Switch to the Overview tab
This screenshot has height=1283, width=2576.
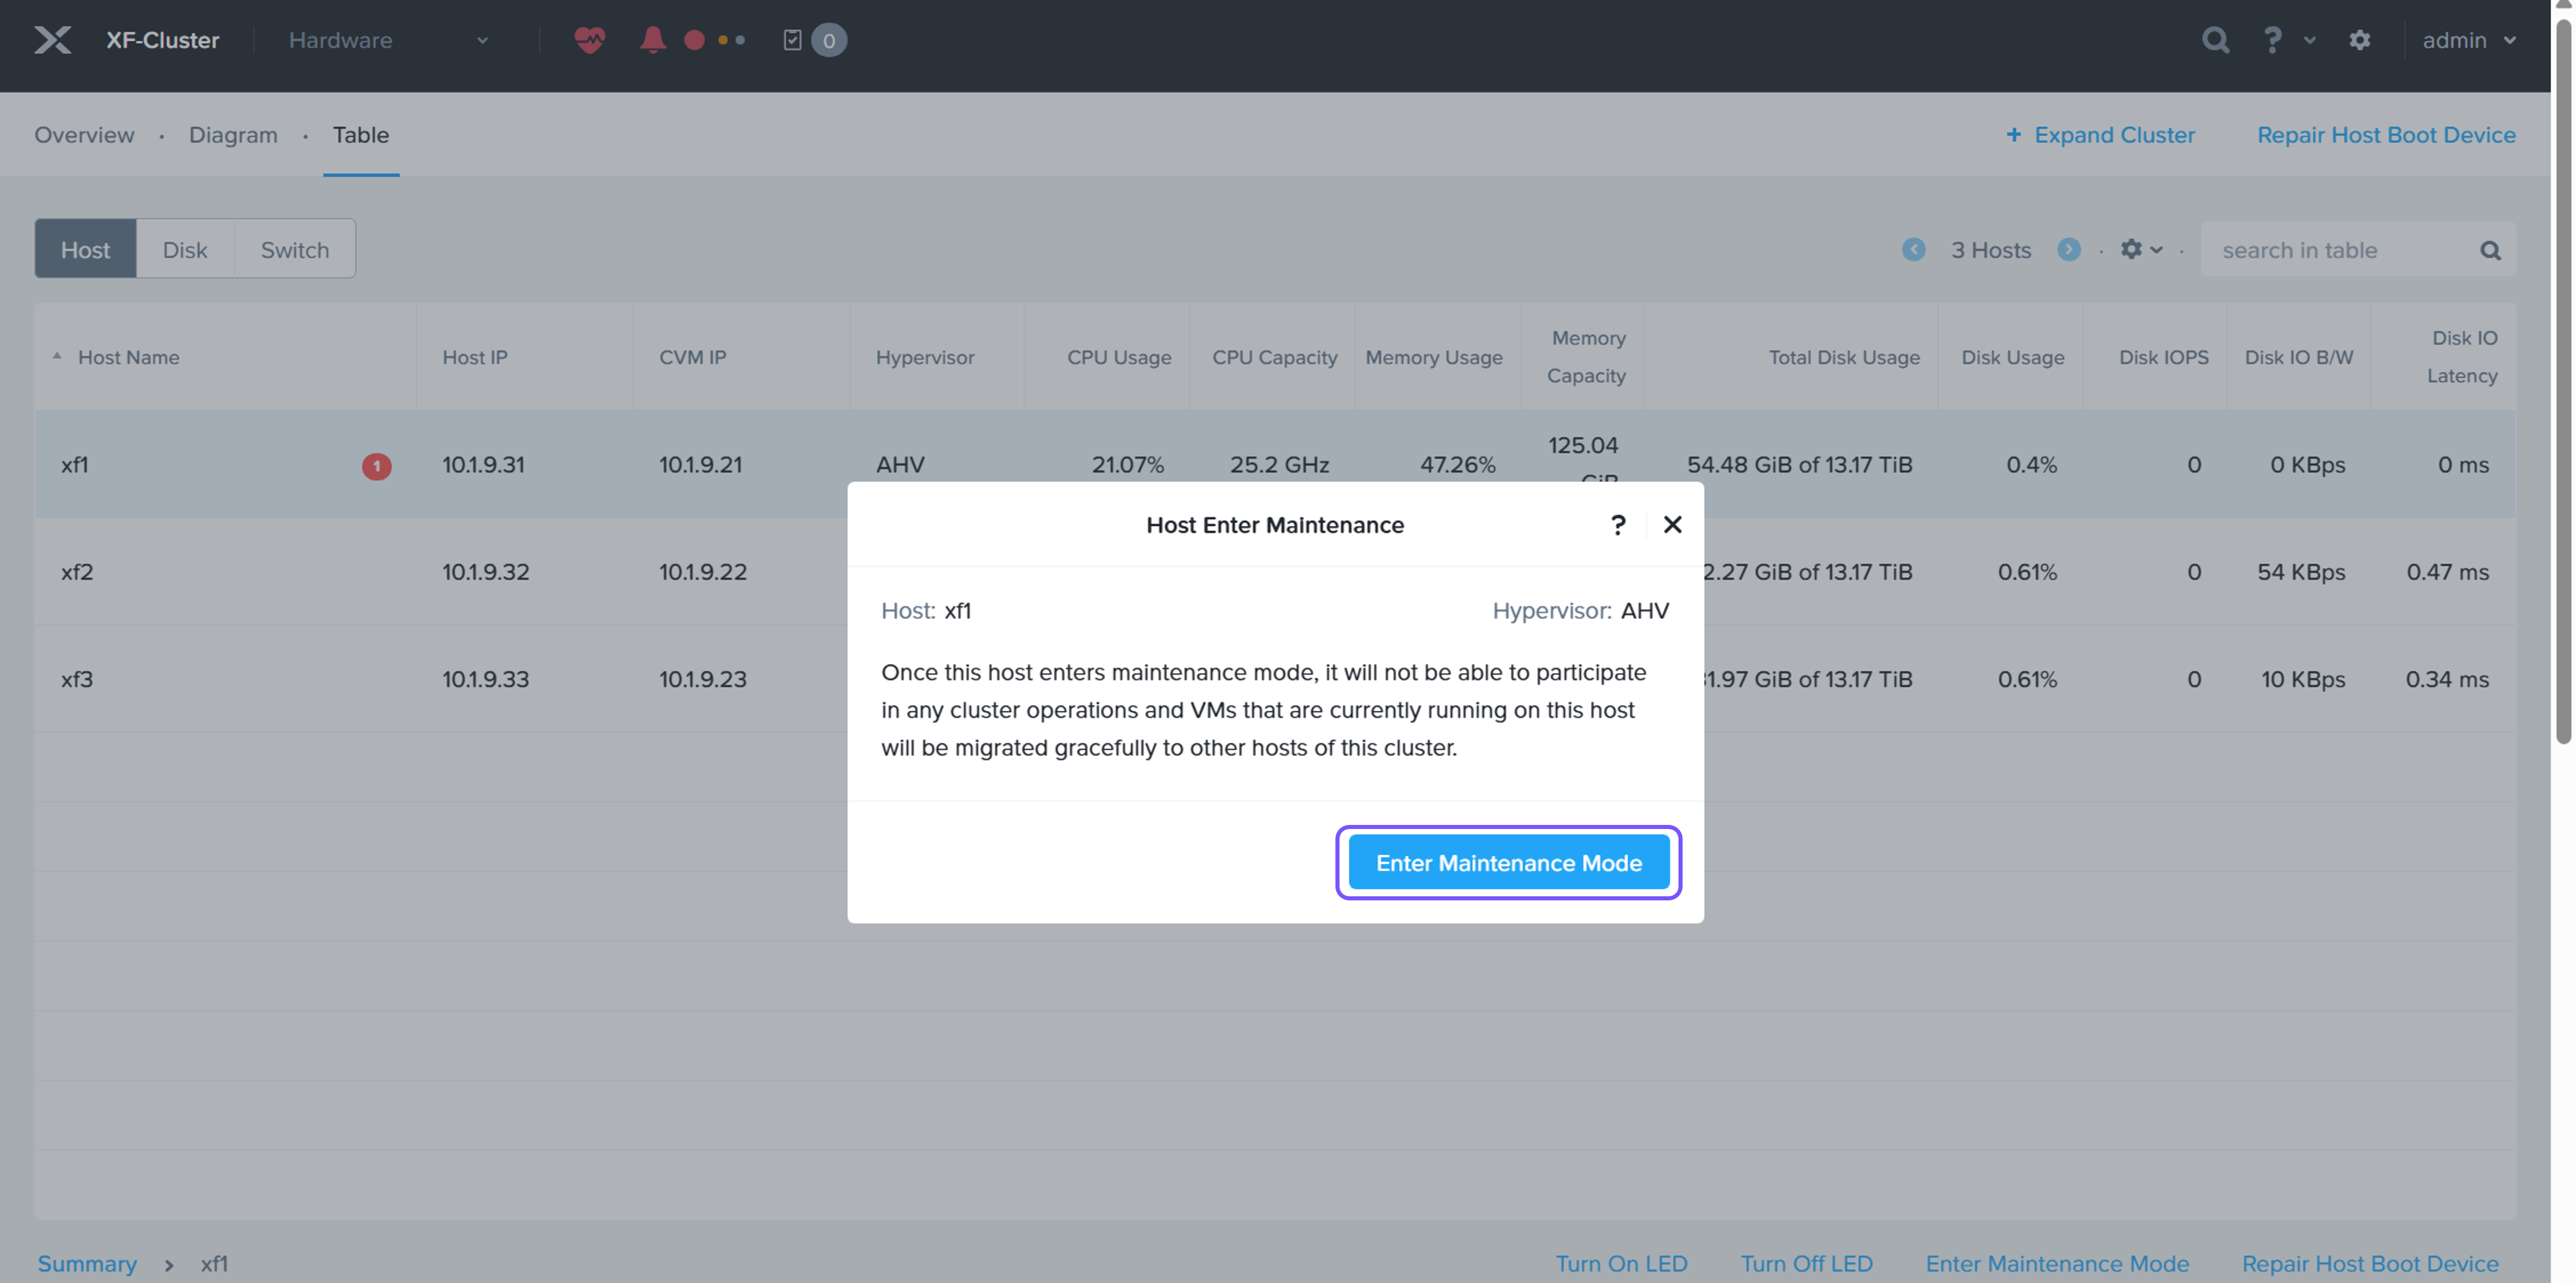pyautogui.click(x=84, y=135)
